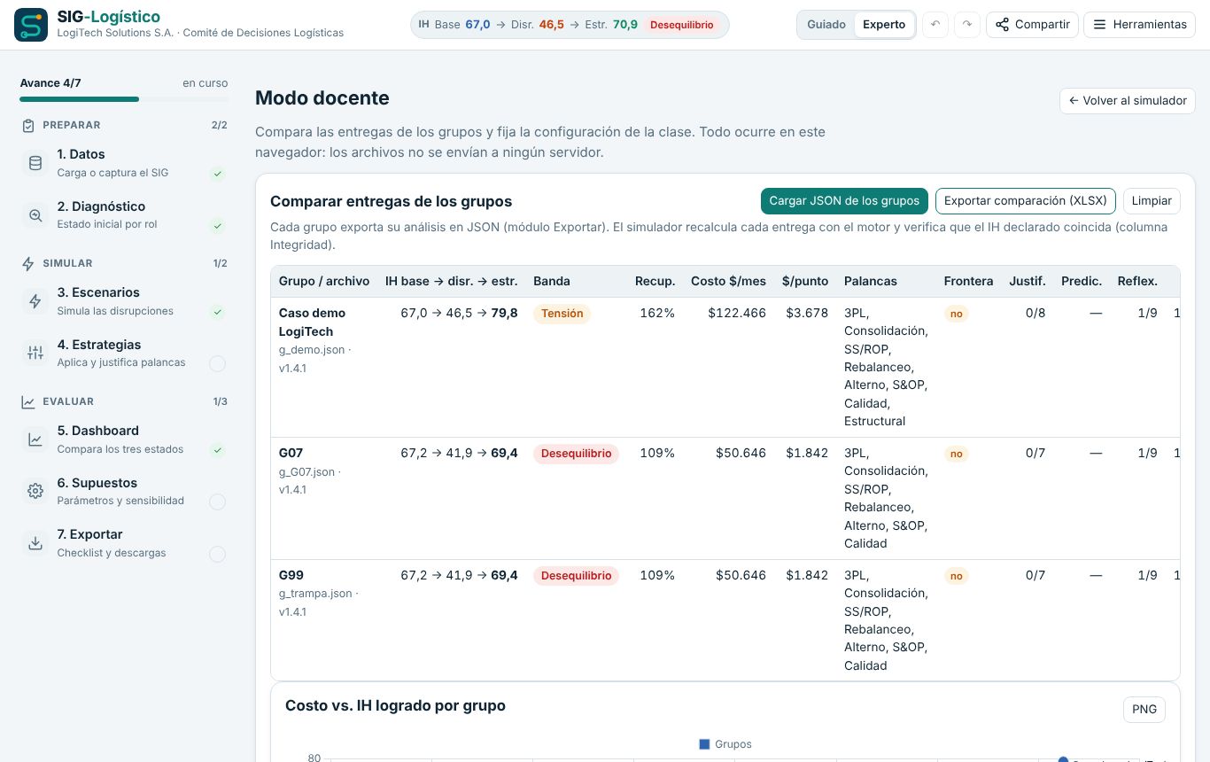Open the Compartir options
The width and height of the screenshot is (1210, 762).
pyautogui.click(x=1032, y=25)
